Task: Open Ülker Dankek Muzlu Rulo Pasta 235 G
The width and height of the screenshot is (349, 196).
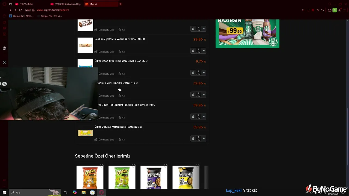Action: click(118, 127)
